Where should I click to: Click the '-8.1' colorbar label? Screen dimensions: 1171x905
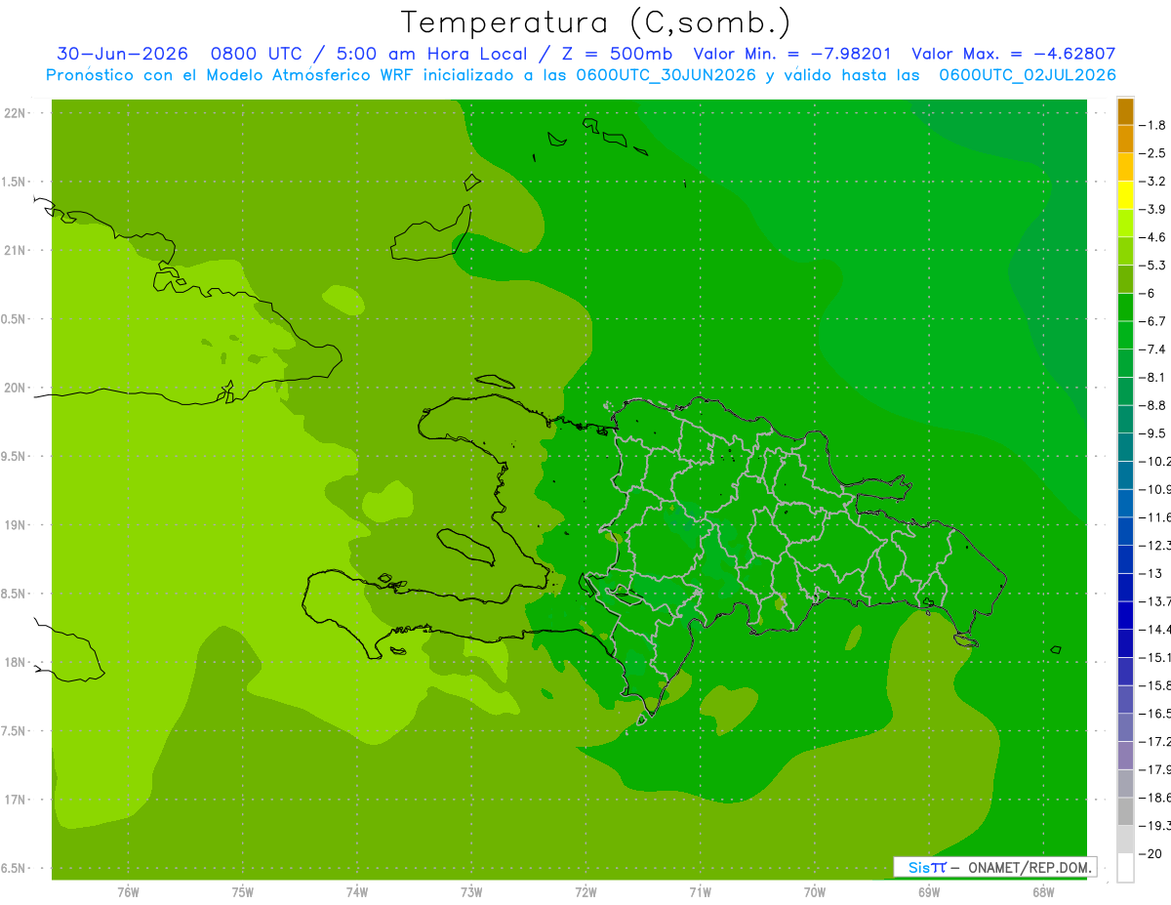coord(1152,377)
